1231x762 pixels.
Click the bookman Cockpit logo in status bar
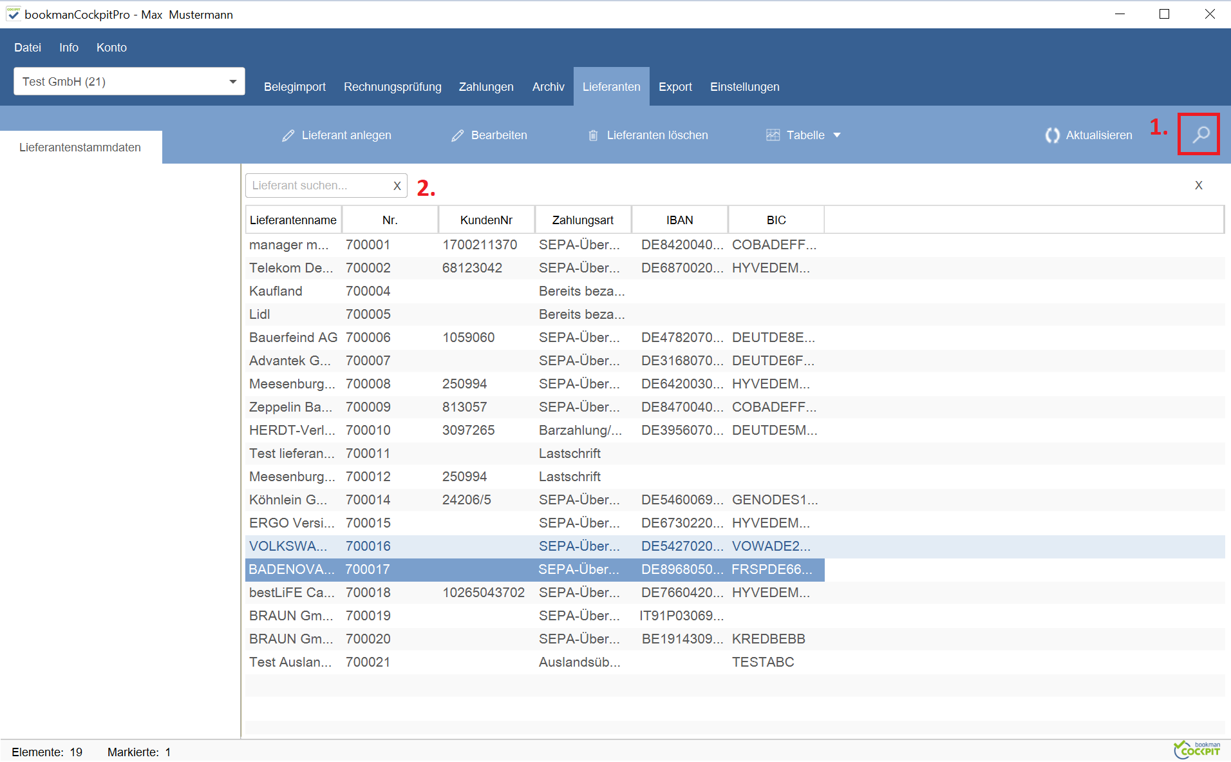tap(1197, 750)
